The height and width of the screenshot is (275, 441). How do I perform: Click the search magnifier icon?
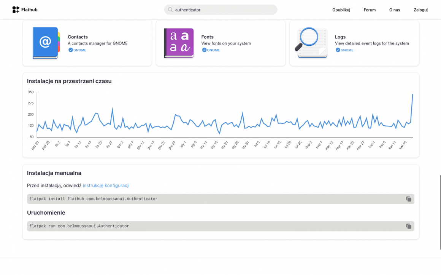(x=170, y=10)
